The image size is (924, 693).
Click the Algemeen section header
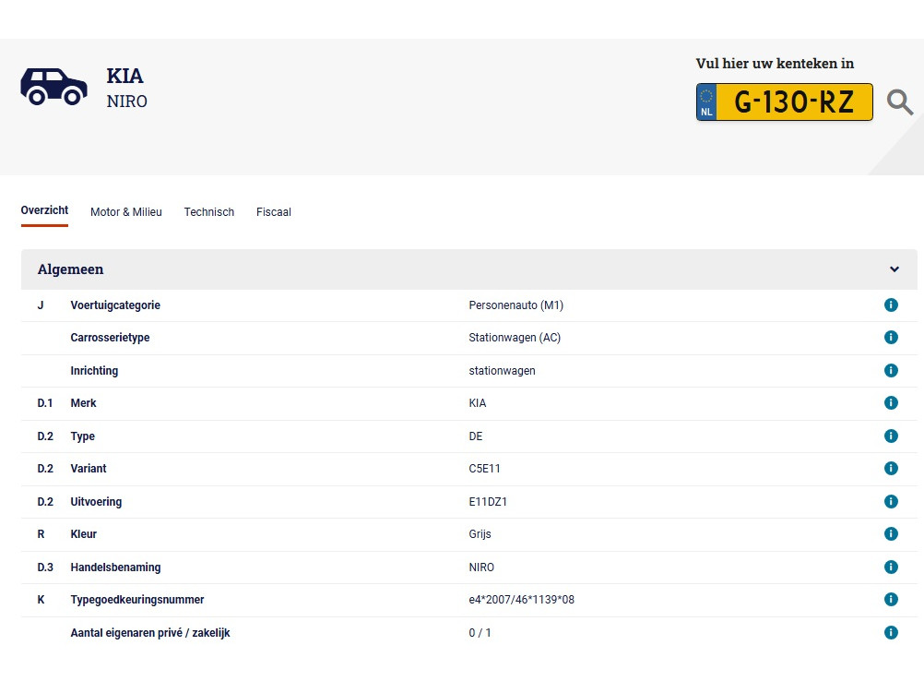[x=469, y=269]
